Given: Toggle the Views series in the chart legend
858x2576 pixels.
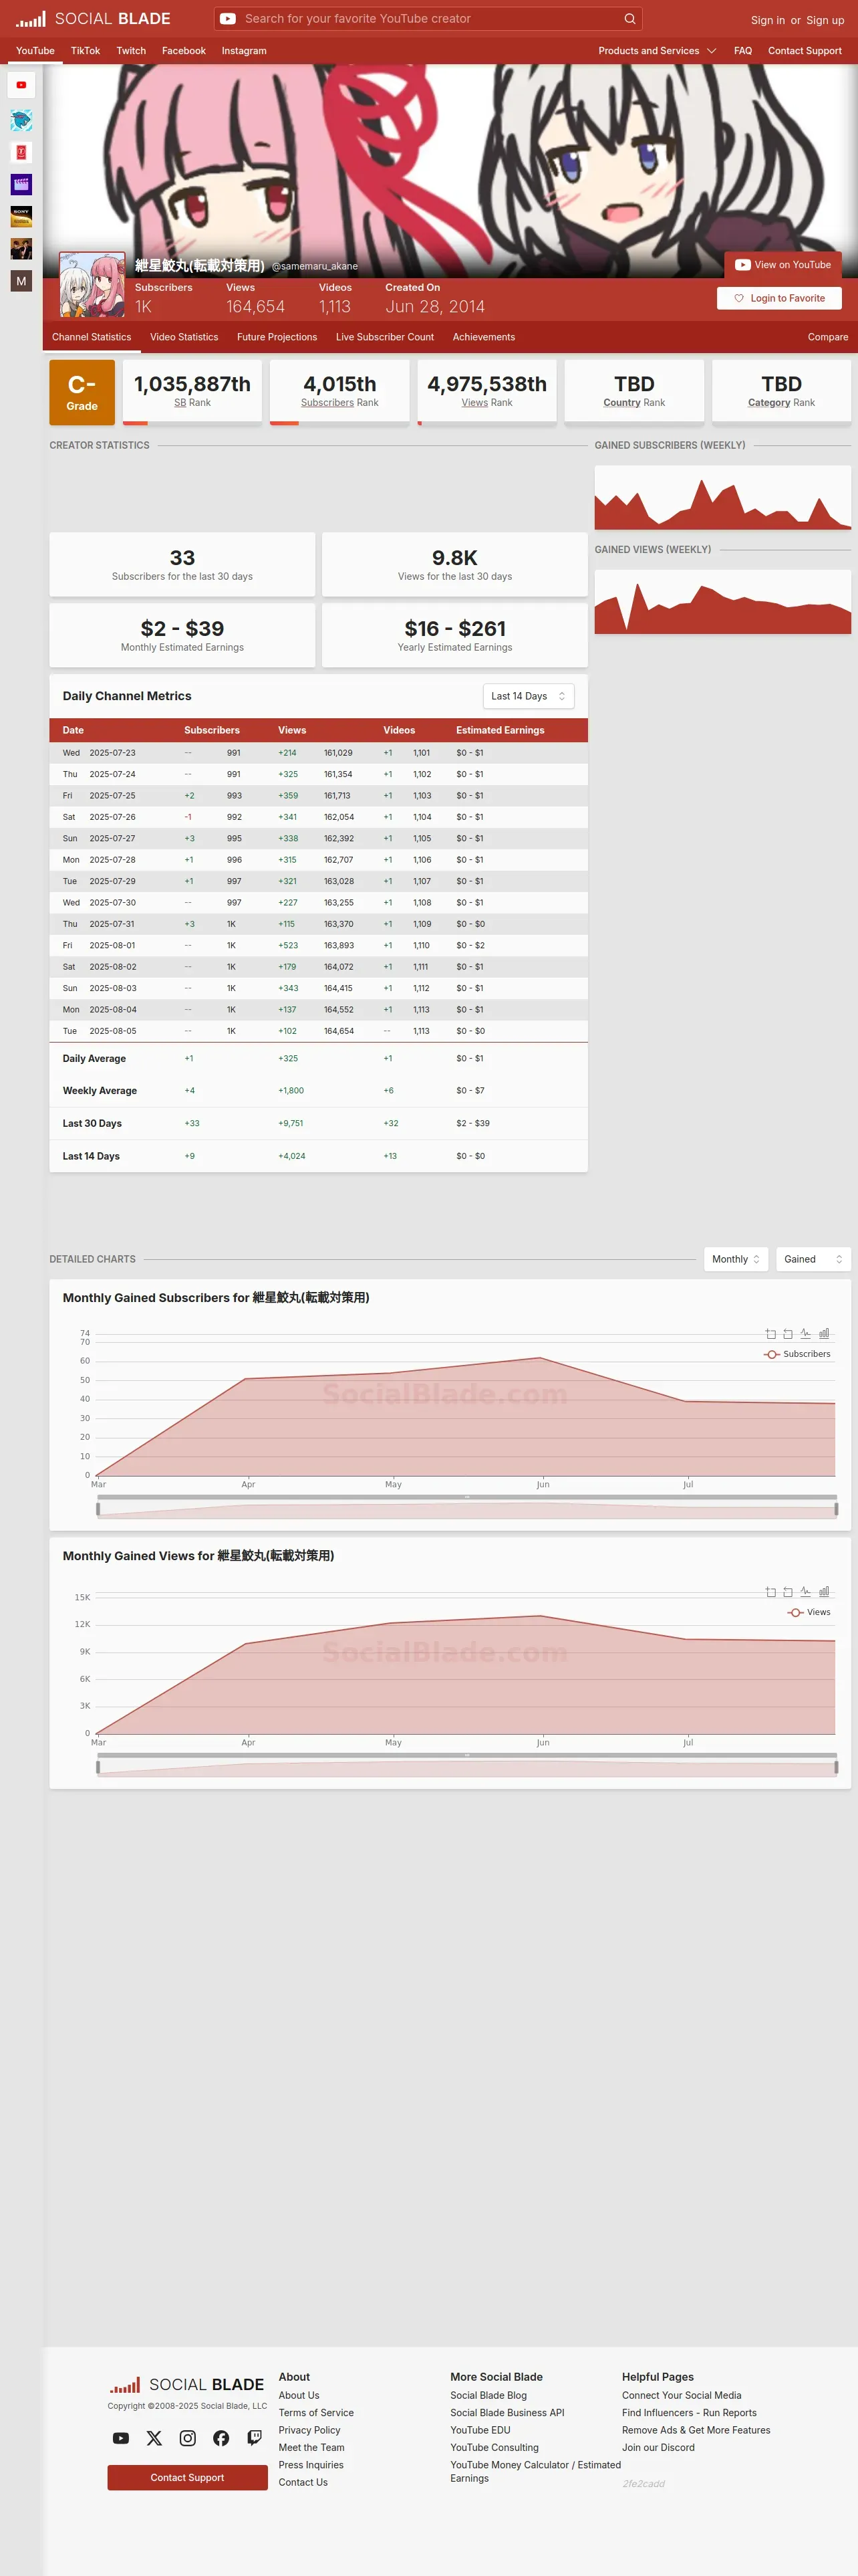Looking at the screenshot, I should [809, 1612].
